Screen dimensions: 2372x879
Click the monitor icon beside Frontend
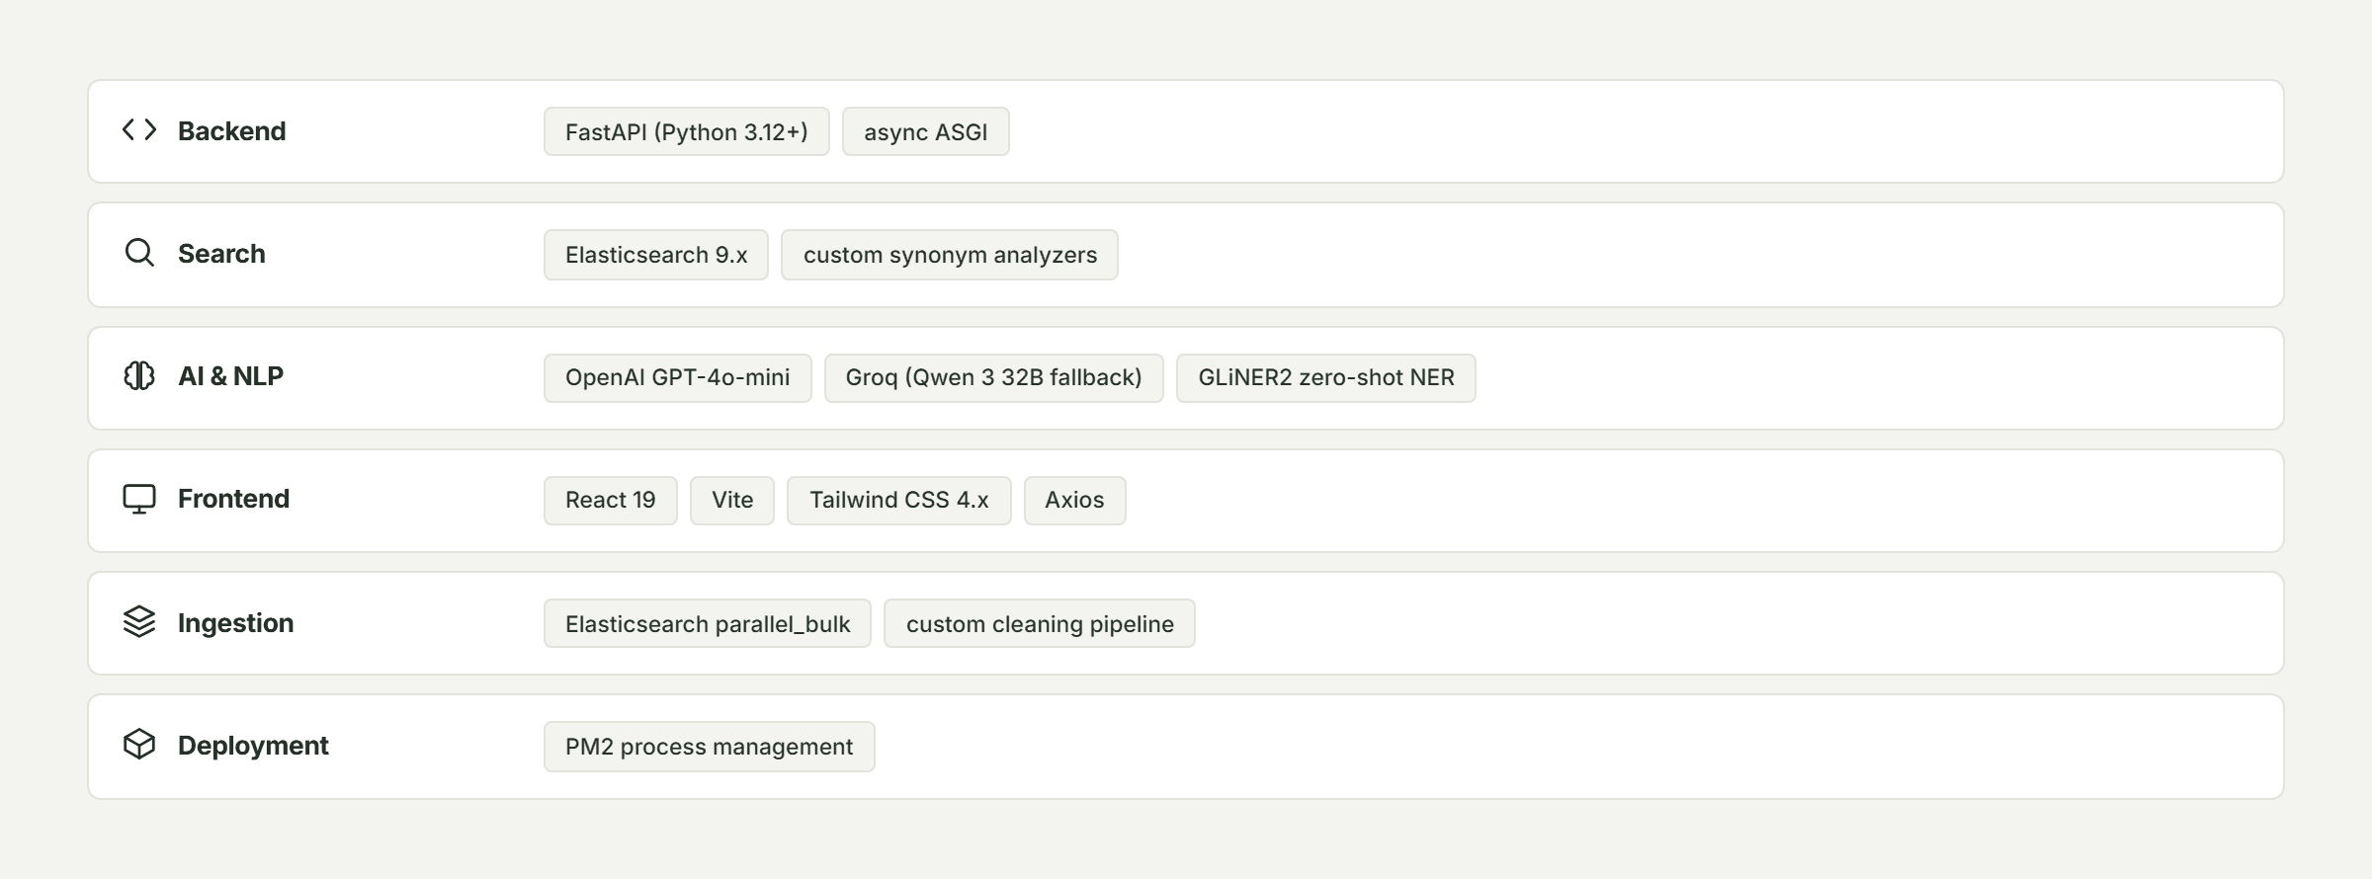(139, 499)
